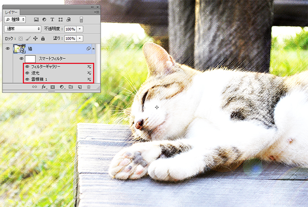Hide the 猫 layer visibility eye
308x207 pixels.
(7, 49)
